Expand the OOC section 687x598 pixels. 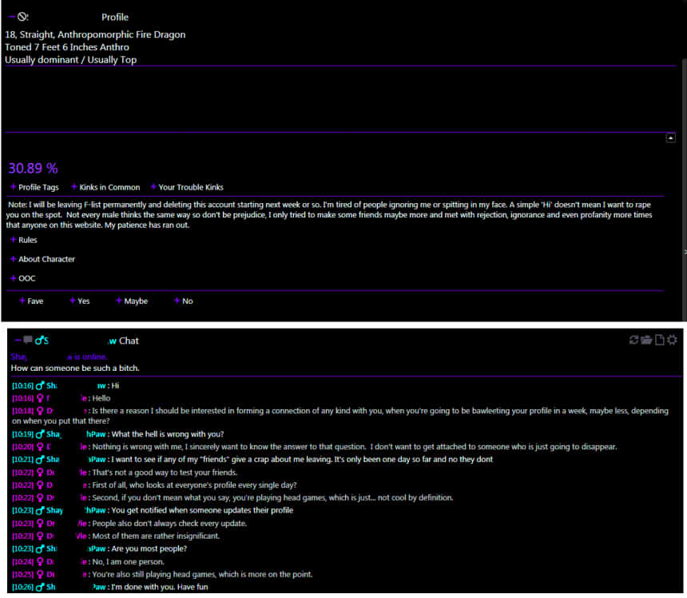point(23,278)
